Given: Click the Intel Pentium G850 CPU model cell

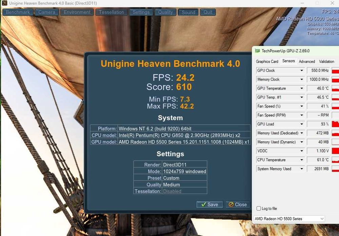Looking at the screenshot, I should click(x=184, y=135).
